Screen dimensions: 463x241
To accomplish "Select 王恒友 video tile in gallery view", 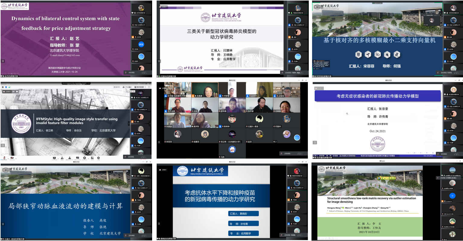I will [x=286, y=90].
